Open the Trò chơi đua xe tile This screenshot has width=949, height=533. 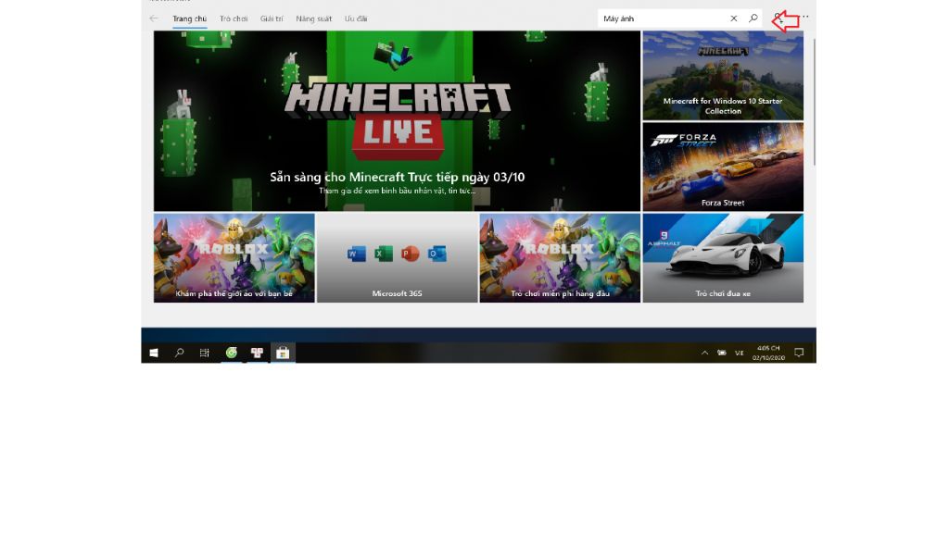pos(723,258)
